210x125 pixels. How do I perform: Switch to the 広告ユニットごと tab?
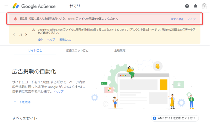[x=77, y=51]
